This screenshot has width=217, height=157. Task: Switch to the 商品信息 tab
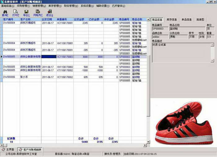pos(157,20)
